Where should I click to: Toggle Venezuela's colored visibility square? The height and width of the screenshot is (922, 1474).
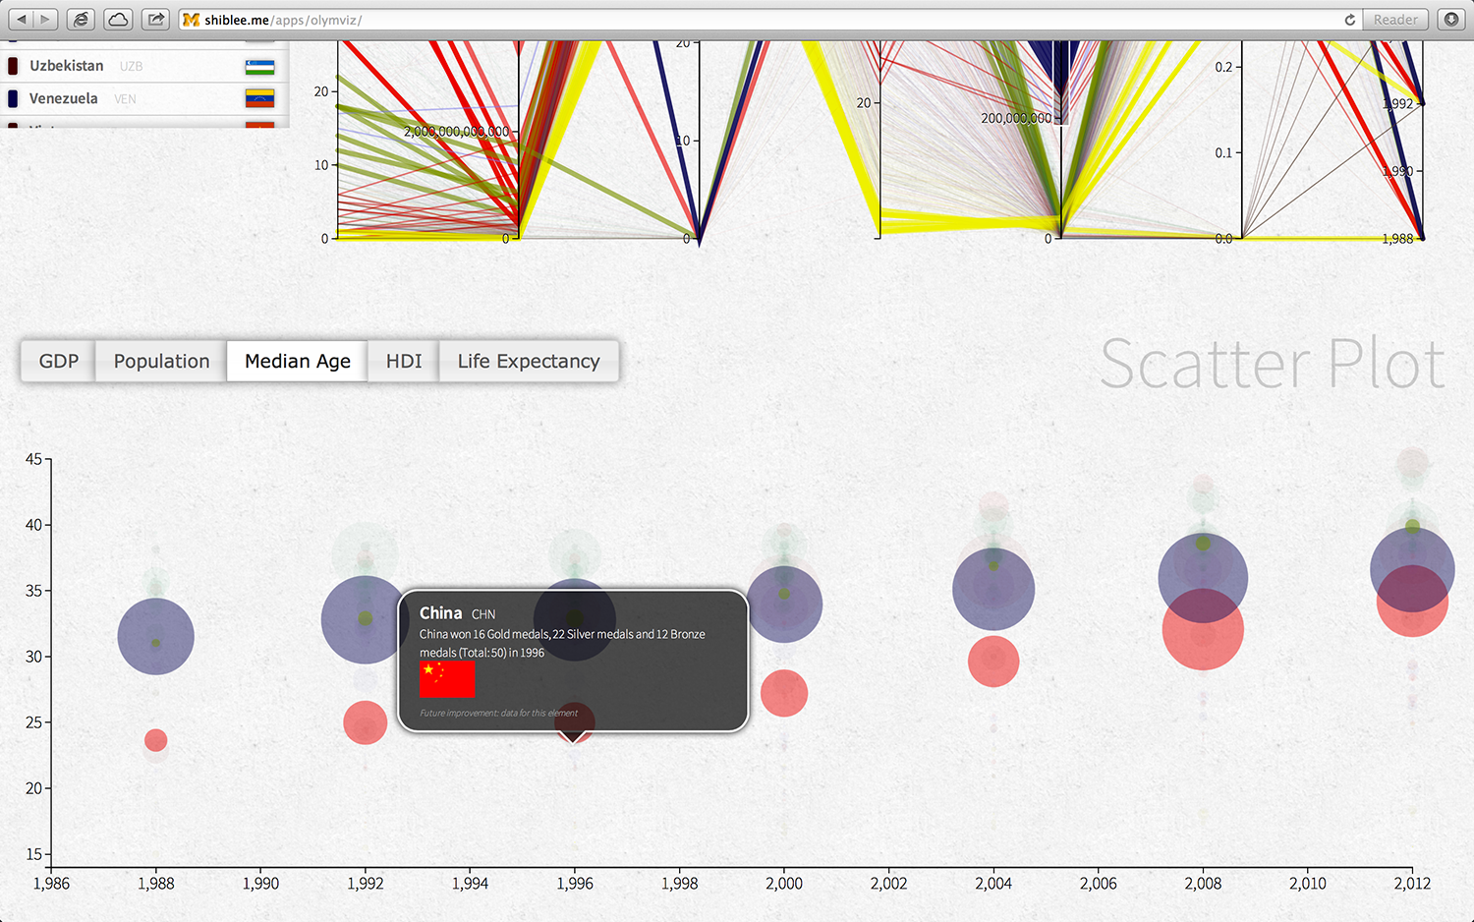(12, 98)
